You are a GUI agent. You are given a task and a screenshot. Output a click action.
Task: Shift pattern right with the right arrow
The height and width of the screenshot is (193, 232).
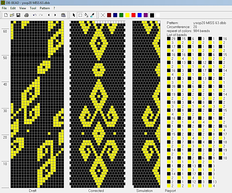coord(55,15)
